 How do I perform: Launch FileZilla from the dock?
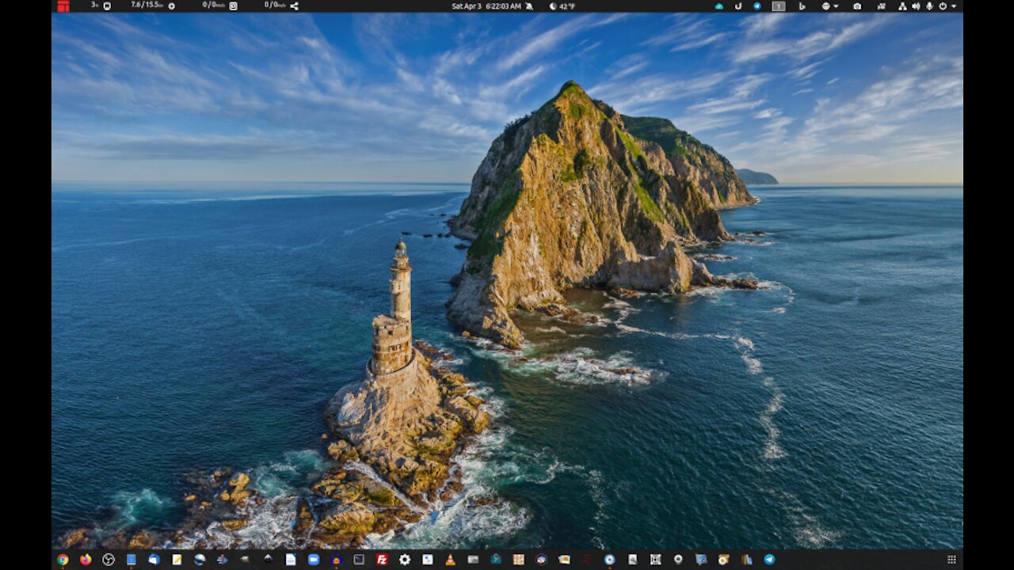382,560
